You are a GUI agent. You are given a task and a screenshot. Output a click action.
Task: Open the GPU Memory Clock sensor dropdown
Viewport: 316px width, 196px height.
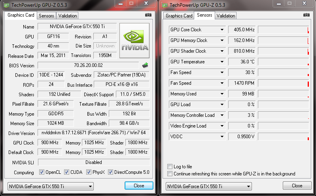(x=222, y=40)
